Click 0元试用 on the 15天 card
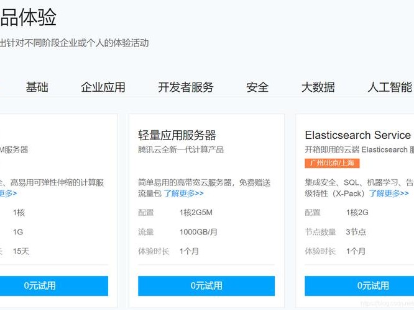The image size is (414, 310). [x=54, y=286]
